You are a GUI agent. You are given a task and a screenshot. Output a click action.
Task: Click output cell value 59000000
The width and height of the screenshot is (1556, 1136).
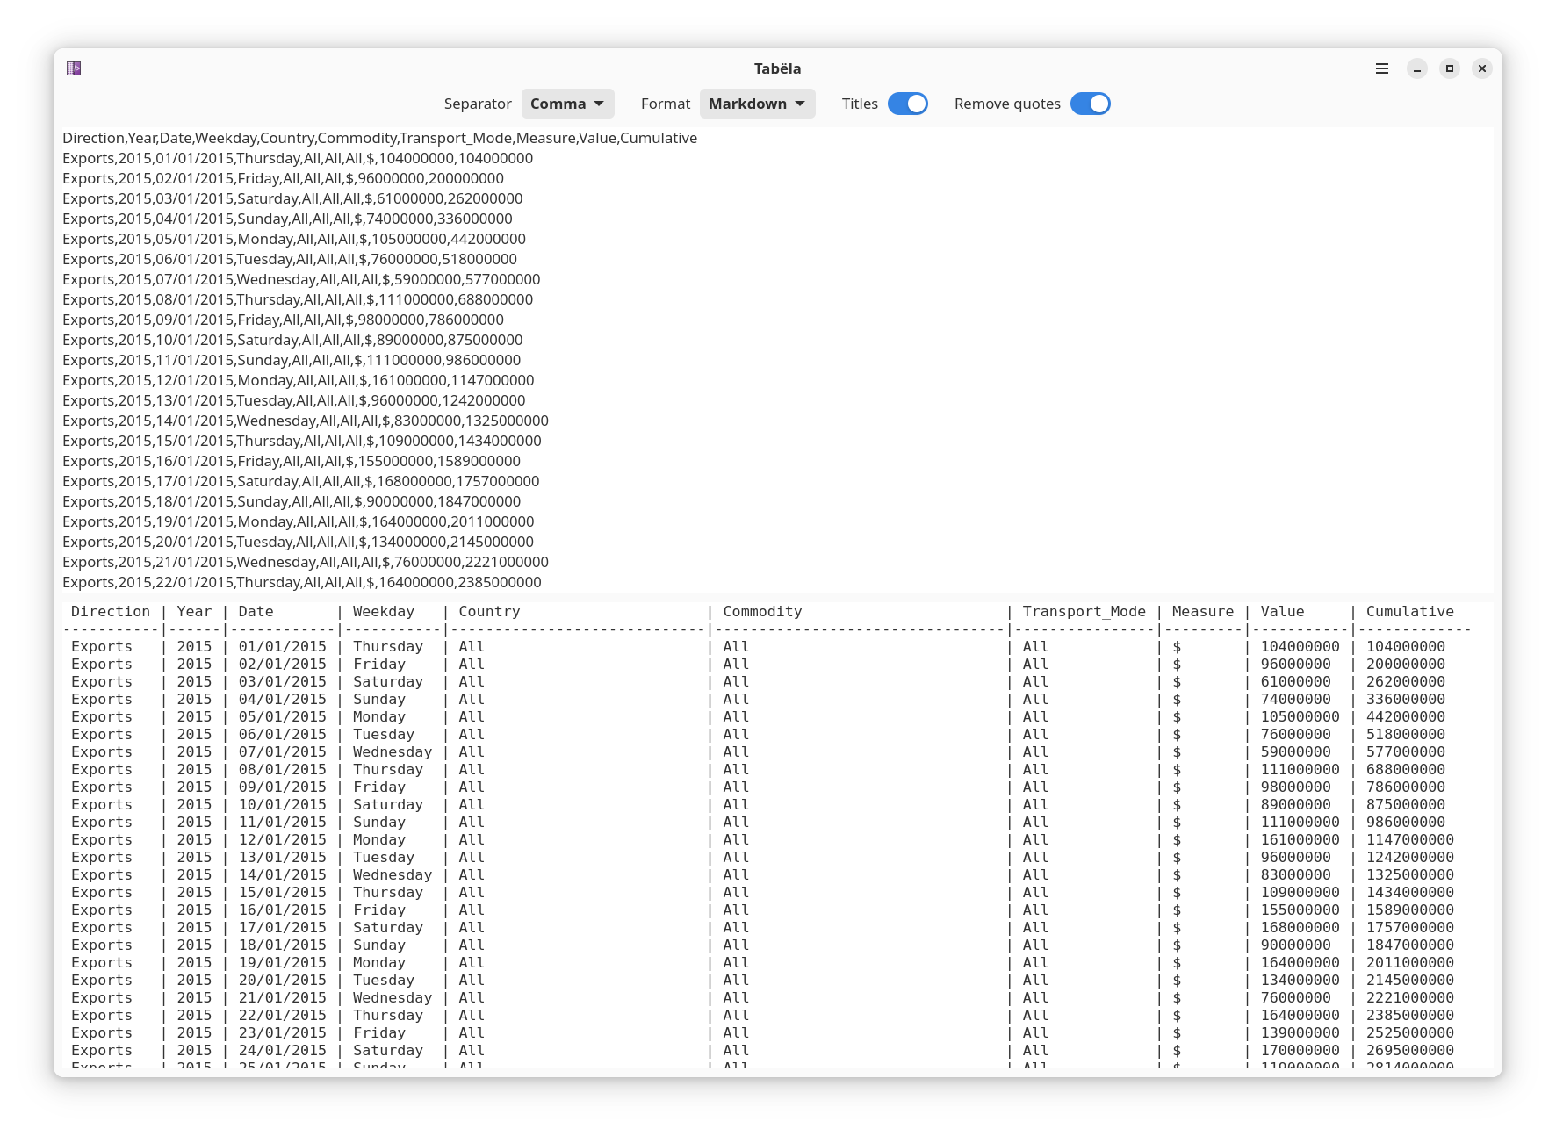pos(1295,751)
